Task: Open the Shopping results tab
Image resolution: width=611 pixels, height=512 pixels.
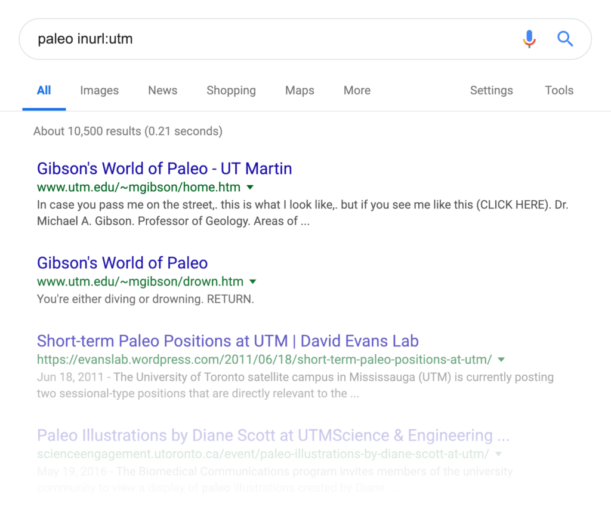Action: tap(231, 90)
